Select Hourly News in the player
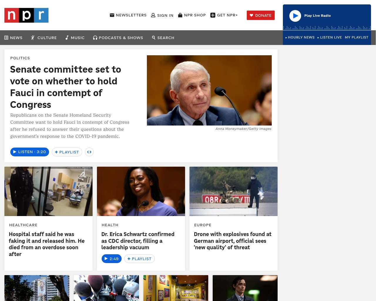Viewport: 376px width, 301px height. (x=300, y=37)
